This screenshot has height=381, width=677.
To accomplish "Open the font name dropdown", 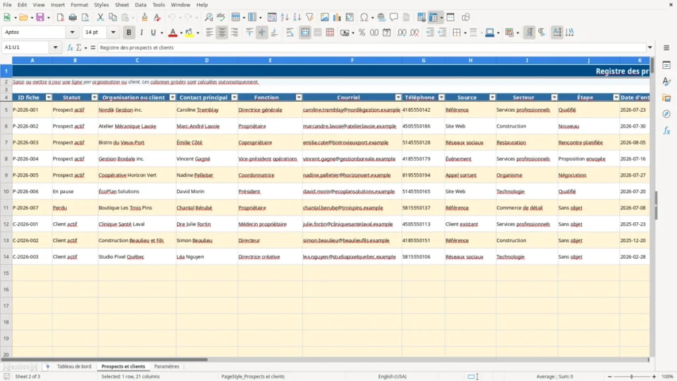I will tap(72, 32).
